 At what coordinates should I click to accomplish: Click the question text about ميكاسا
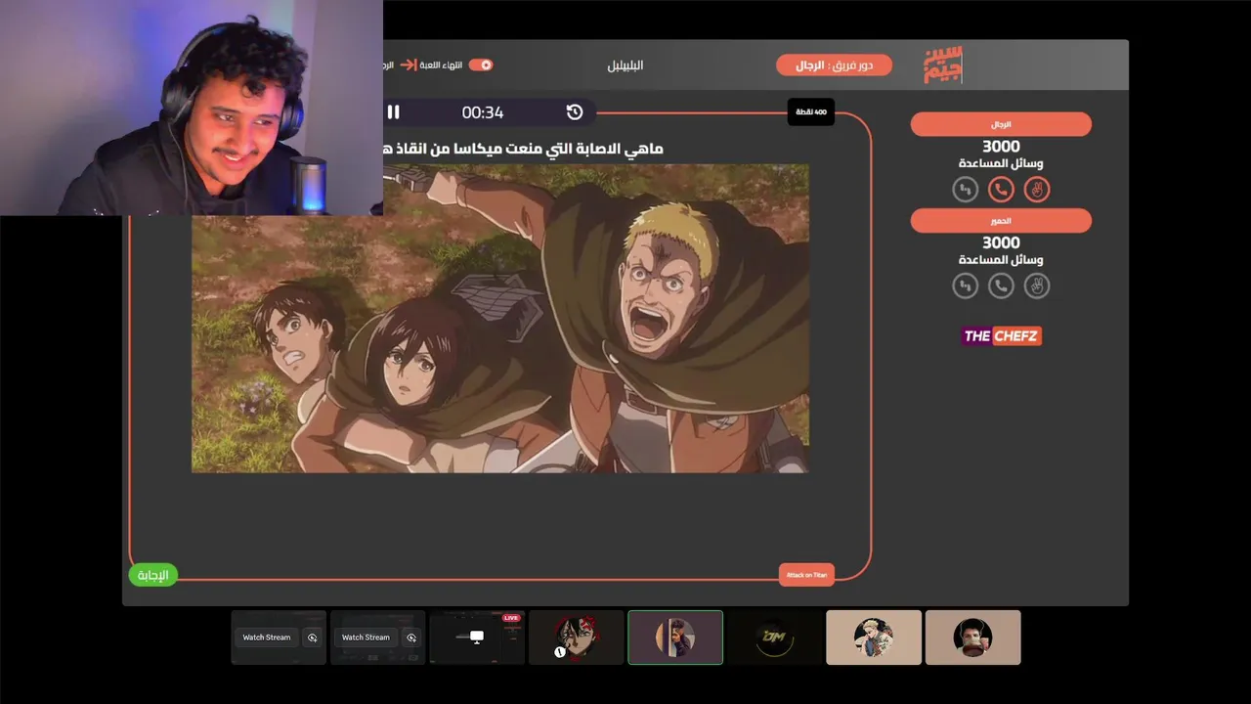(523, 148)
